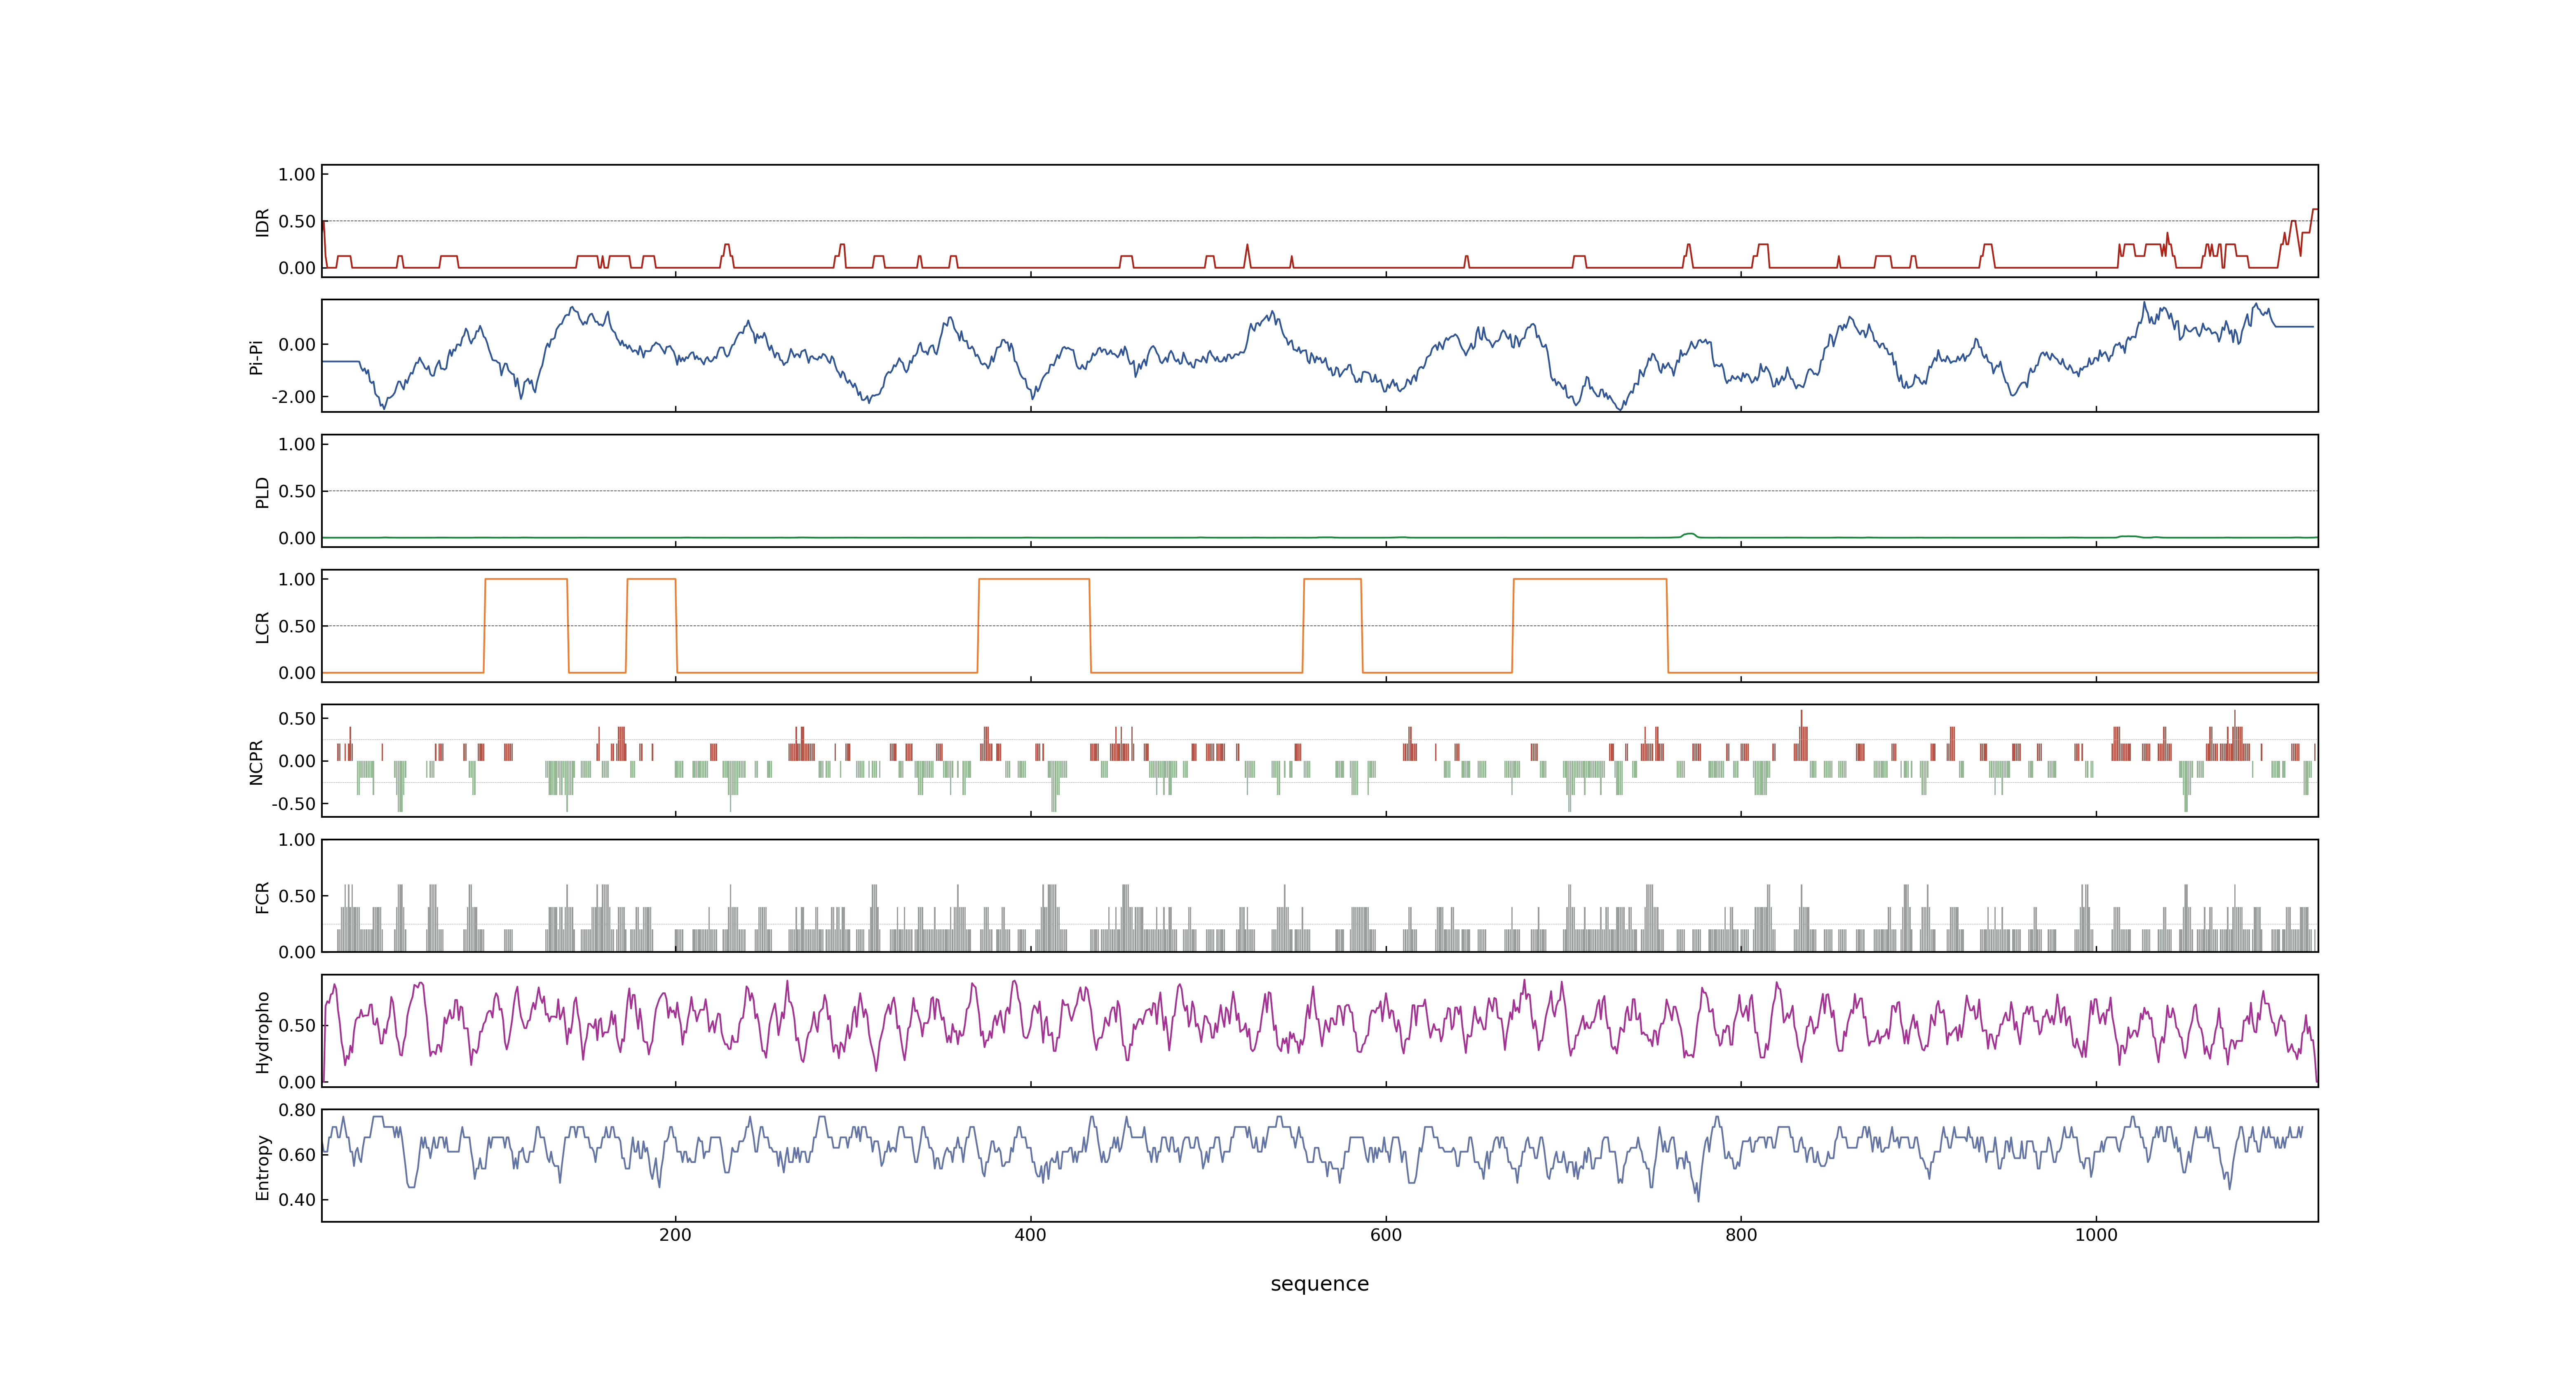Click the NCPR axis label
Screen dimensions: 2576x1373
click(x=257, y=763)
